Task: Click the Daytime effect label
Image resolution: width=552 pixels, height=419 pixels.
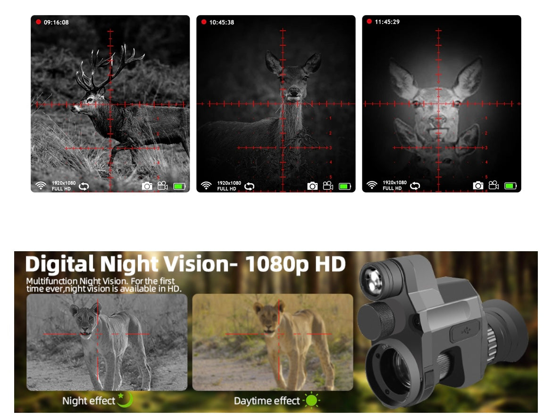Action: tap(267, 401)
